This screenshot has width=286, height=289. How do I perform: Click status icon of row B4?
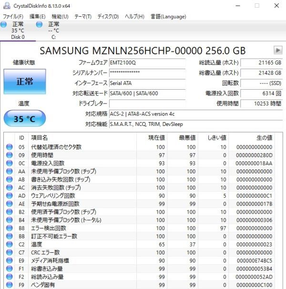[x=9, y=220]
